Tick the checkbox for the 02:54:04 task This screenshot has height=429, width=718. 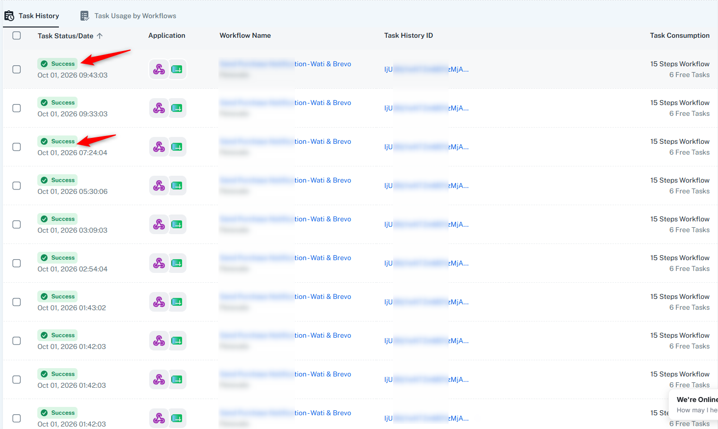17,263
